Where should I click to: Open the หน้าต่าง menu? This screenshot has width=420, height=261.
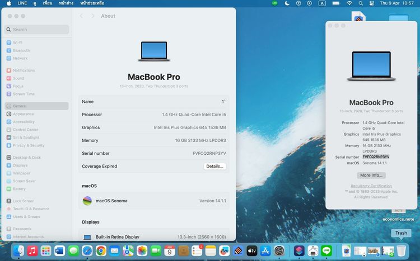pos(66,3)
